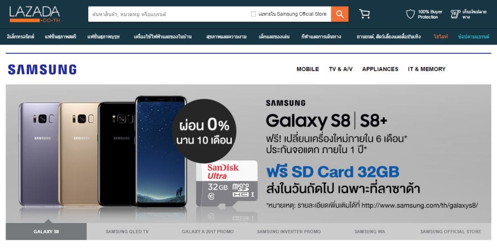This screenshot has height=249, width=497.
Task: Select the SAMSUNG INVERTER PROMO tab
Action: click(x=289, y=231)
